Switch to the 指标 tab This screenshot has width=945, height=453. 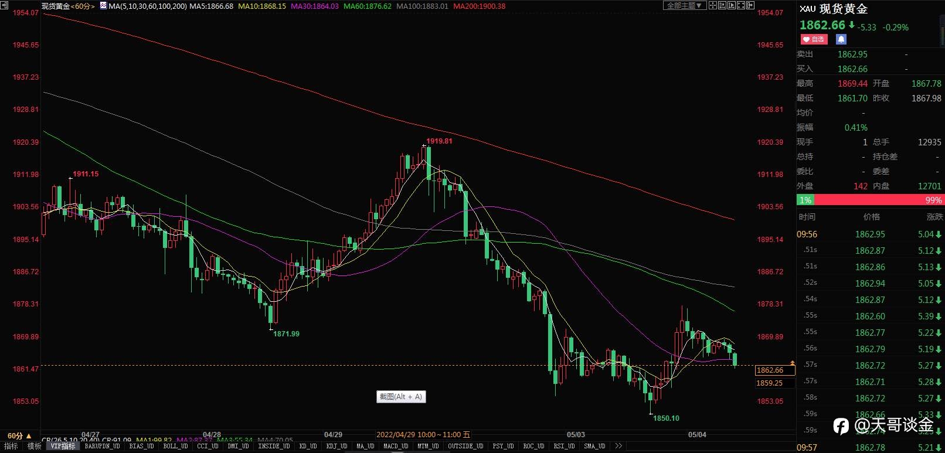point(11,447)
